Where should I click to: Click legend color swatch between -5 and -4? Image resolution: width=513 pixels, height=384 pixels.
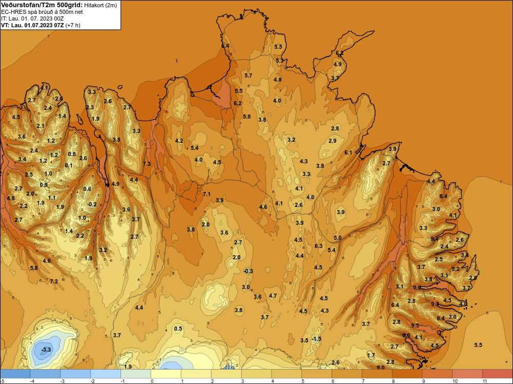pos(15,374)
